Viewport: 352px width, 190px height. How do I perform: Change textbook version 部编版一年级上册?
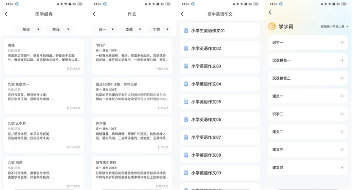(334, 27)
